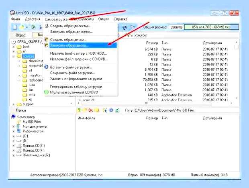249x188 pixels.
Task: Click the disc icon beside Создать образ диска
Action: point(46,39)
